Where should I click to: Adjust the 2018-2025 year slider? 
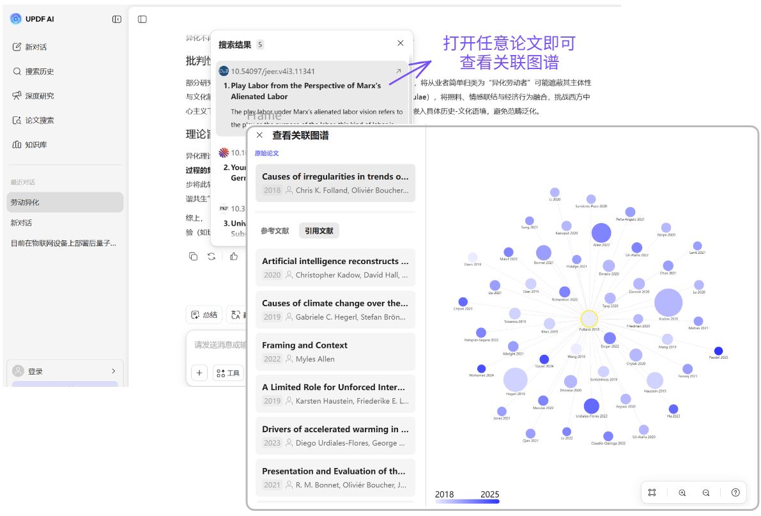(467, 501)
